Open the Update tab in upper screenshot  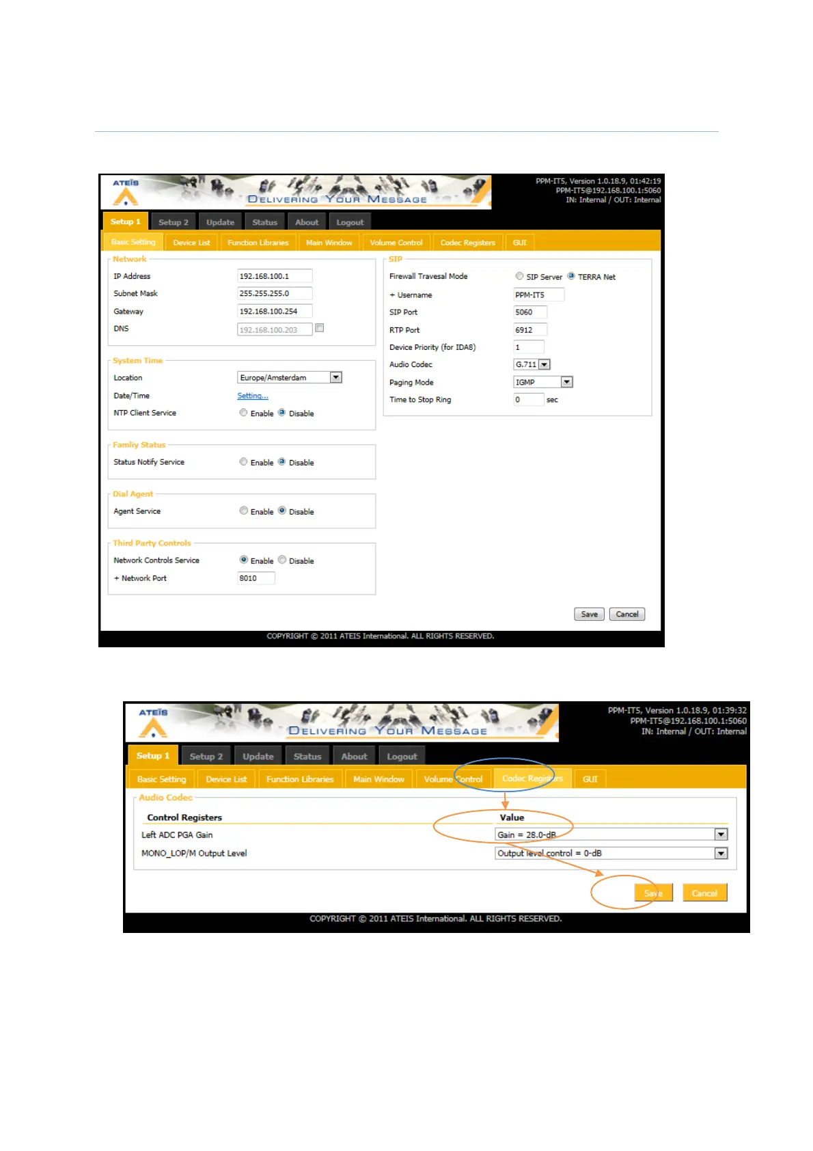pos(220,222)
